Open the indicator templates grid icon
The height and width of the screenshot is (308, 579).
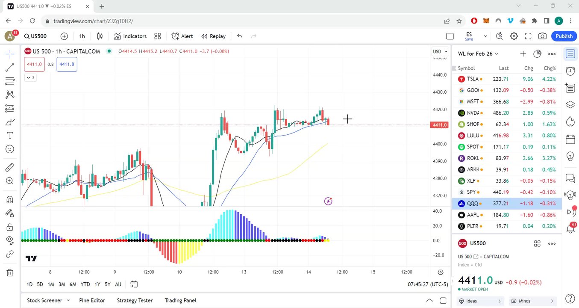click(x=158, y=36)
